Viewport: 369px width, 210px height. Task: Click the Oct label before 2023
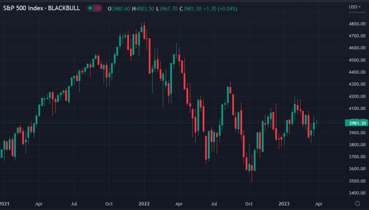point(249,204)
